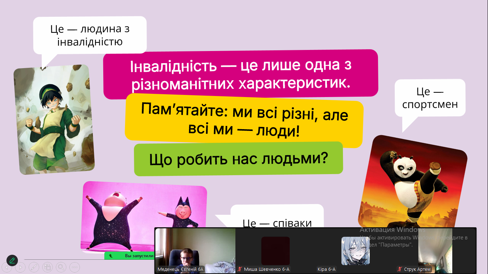Open the see-all-slides grid view
488x274 pixels.
(48, 267)
